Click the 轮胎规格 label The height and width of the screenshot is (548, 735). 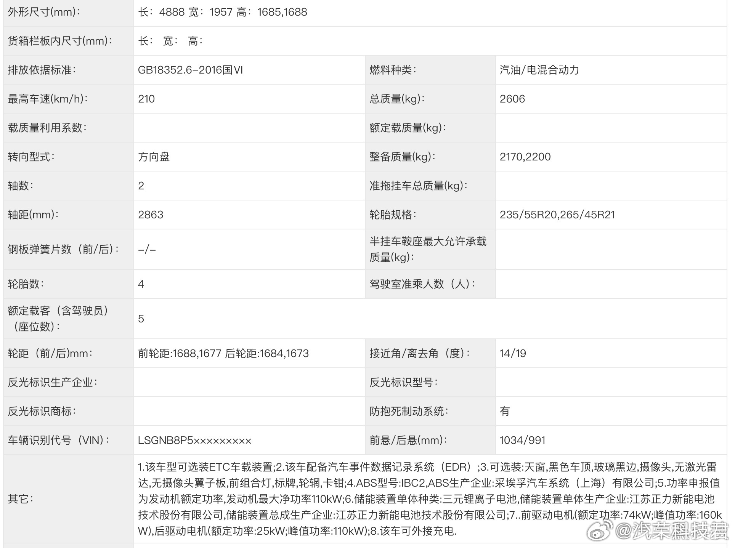[x=393, y=215]
